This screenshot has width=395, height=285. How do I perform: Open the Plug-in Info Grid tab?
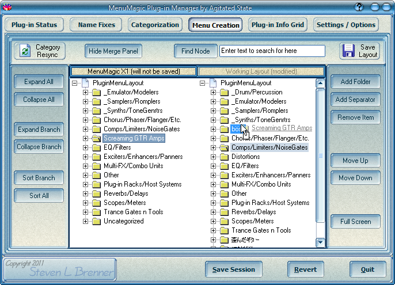coord(278,25)
